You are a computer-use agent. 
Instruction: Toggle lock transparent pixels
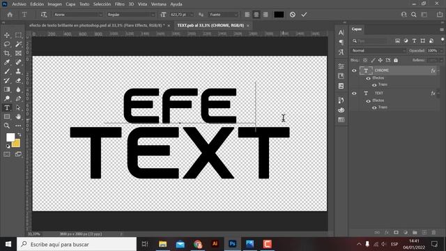[365, 61]
